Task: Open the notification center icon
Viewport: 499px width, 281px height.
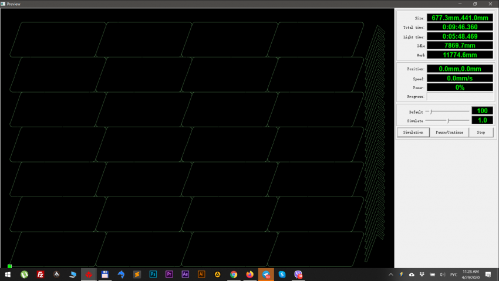Action: point(488,274)
